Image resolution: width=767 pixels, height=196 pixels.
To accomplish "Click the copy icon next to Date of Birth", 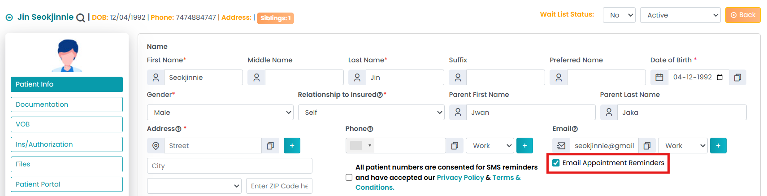I will (737, 78).
